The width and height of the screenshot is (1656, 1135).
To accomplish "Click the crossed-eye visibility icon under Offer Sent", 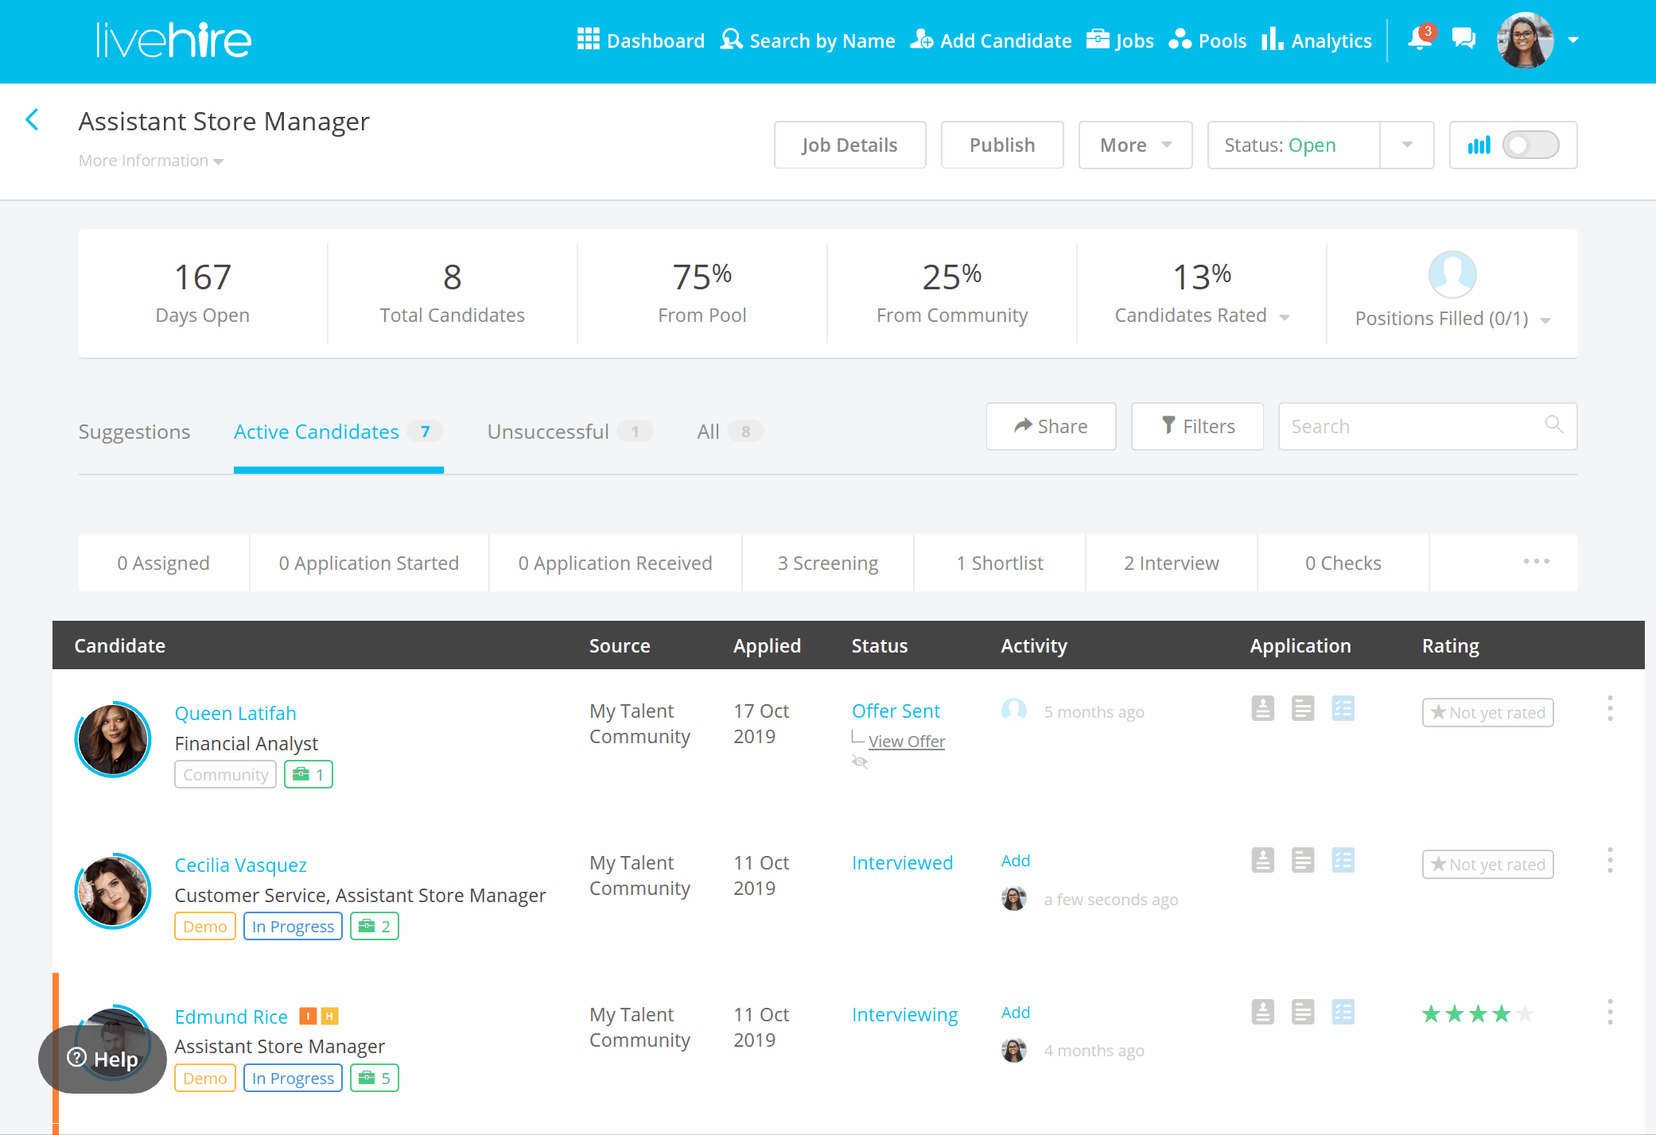I will (x=860, y=761).
